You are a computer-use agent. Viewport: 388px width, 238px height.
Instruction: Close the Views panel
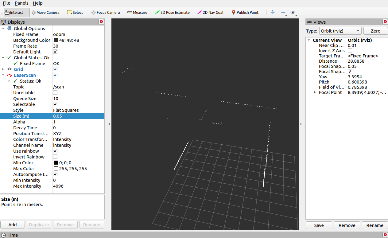point(385,22)
